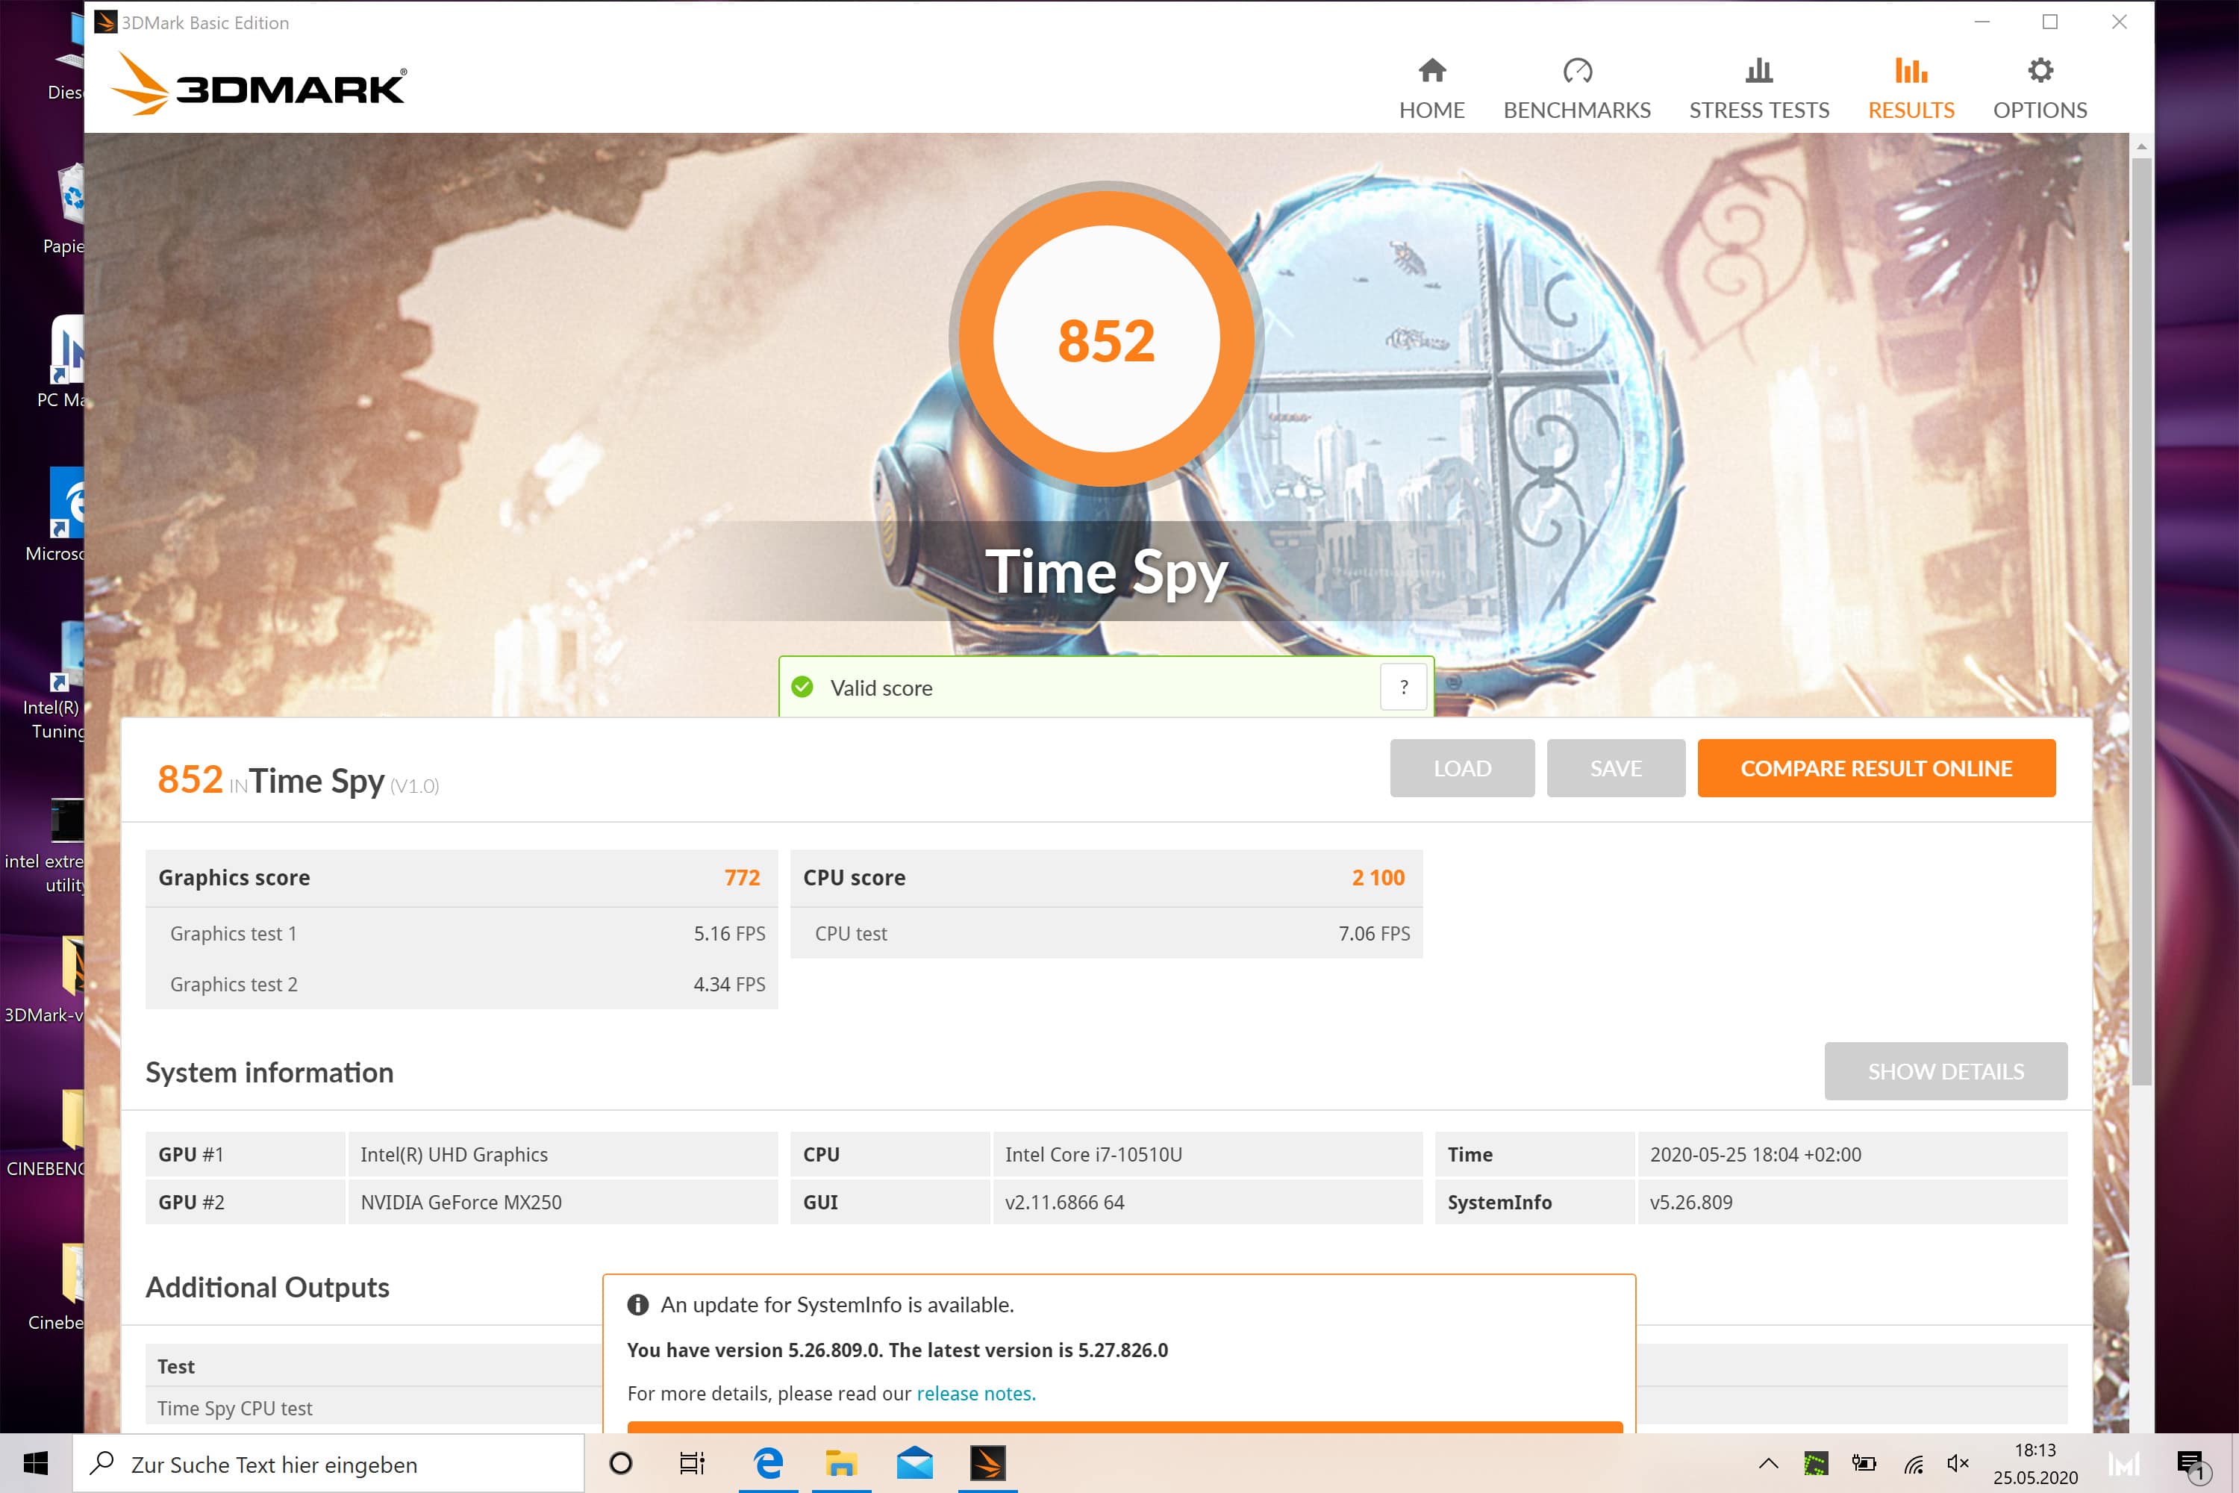Open Task View on the taskbar
2239x1493 pixels.
click(x=692, y=1463)
